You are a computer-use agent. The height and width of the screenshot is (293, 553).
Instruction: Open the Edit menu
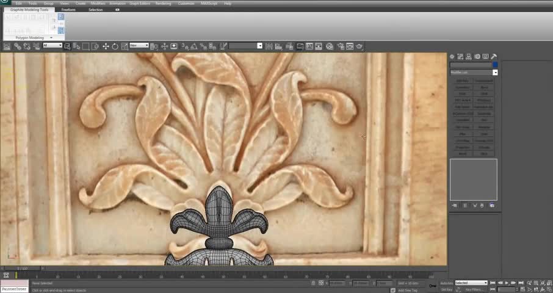point(19,3)
